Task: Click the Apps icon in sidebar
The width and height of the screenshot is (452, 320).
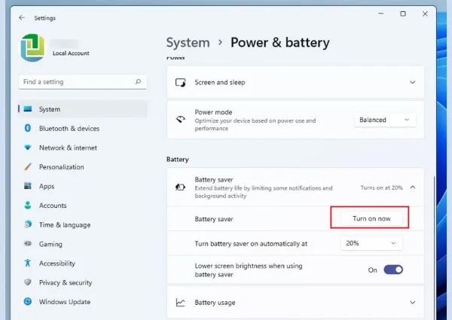Action: tap(28, 186)
